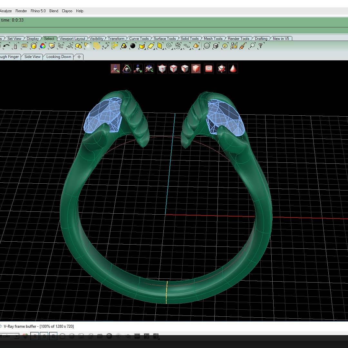
Task: Expand the yellow grid surface icon flyout
Action: [163, 49]
